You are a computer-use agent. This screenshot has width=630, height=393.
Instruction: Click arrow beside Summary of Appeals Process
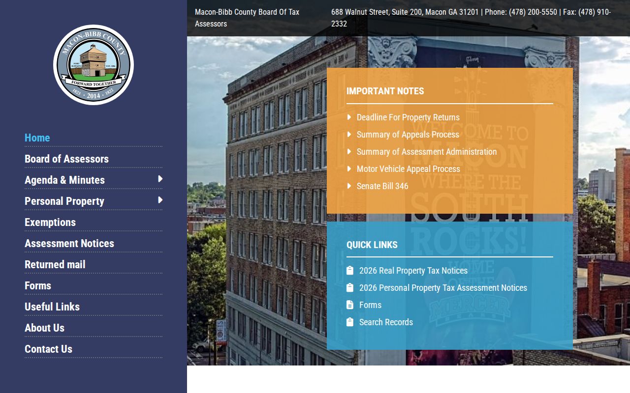[x=349, y=134]
